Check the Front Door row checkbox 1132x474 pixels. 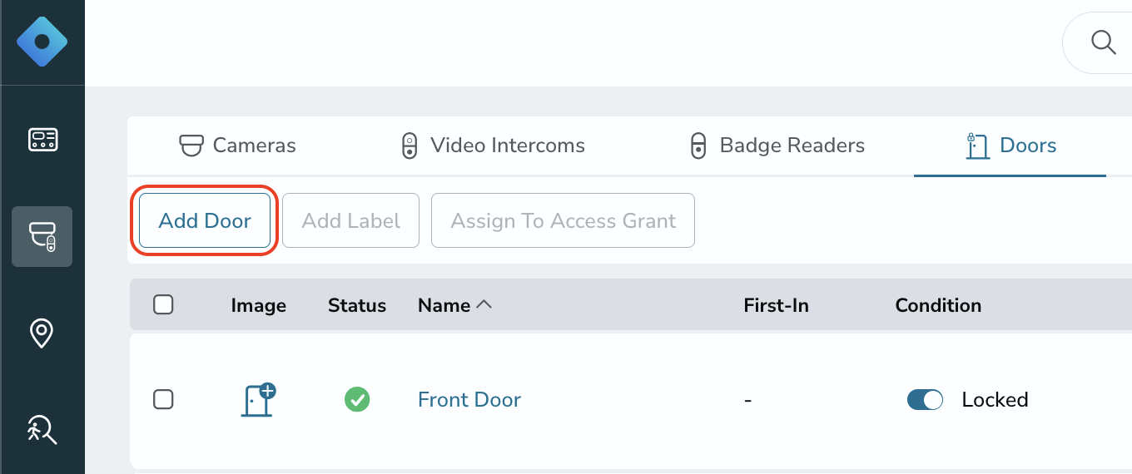pos(163,399)
